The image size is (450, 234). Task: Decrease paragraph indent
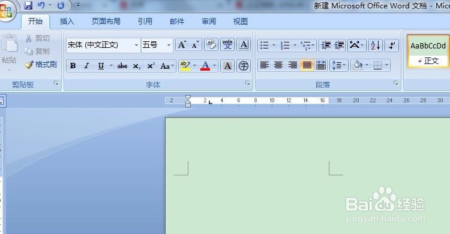coord(326,45)
